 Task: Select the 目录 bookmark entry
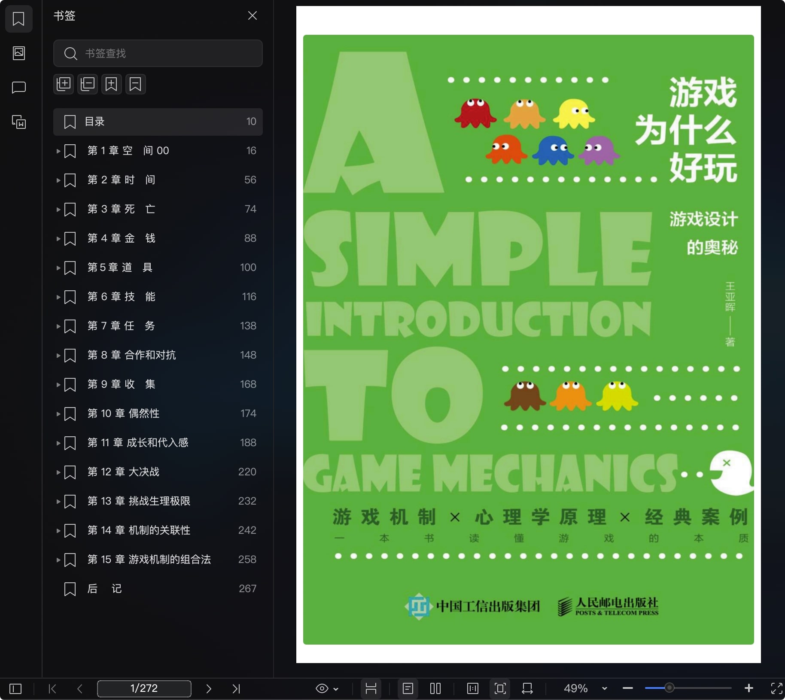pyautogui.click(x=158, y=122)
